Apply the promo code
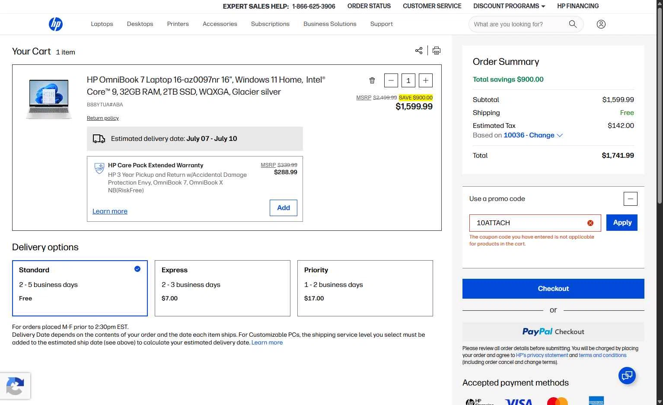This screenshot has width=663, height=405. pyautogui.click(x=622, y=223)
